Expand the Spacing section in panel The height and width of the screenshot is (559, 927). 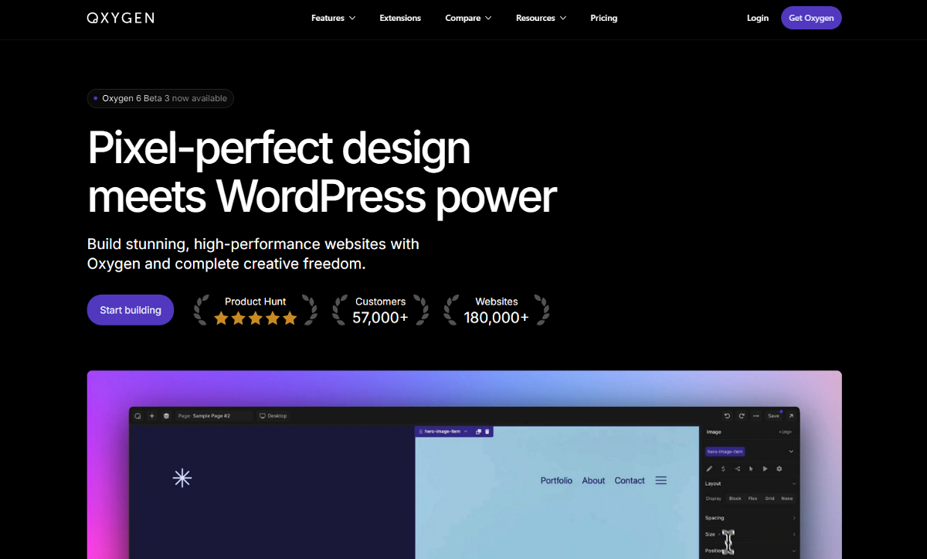click(749, 518)
